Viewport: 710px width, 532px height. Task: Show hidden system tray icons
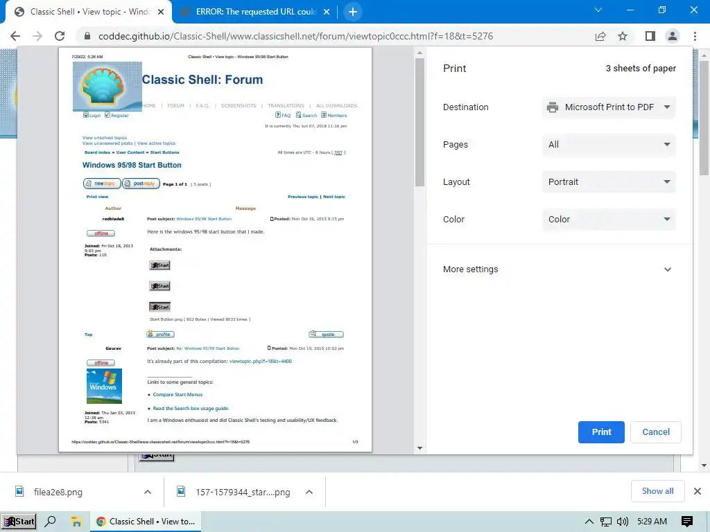point(589,522)
